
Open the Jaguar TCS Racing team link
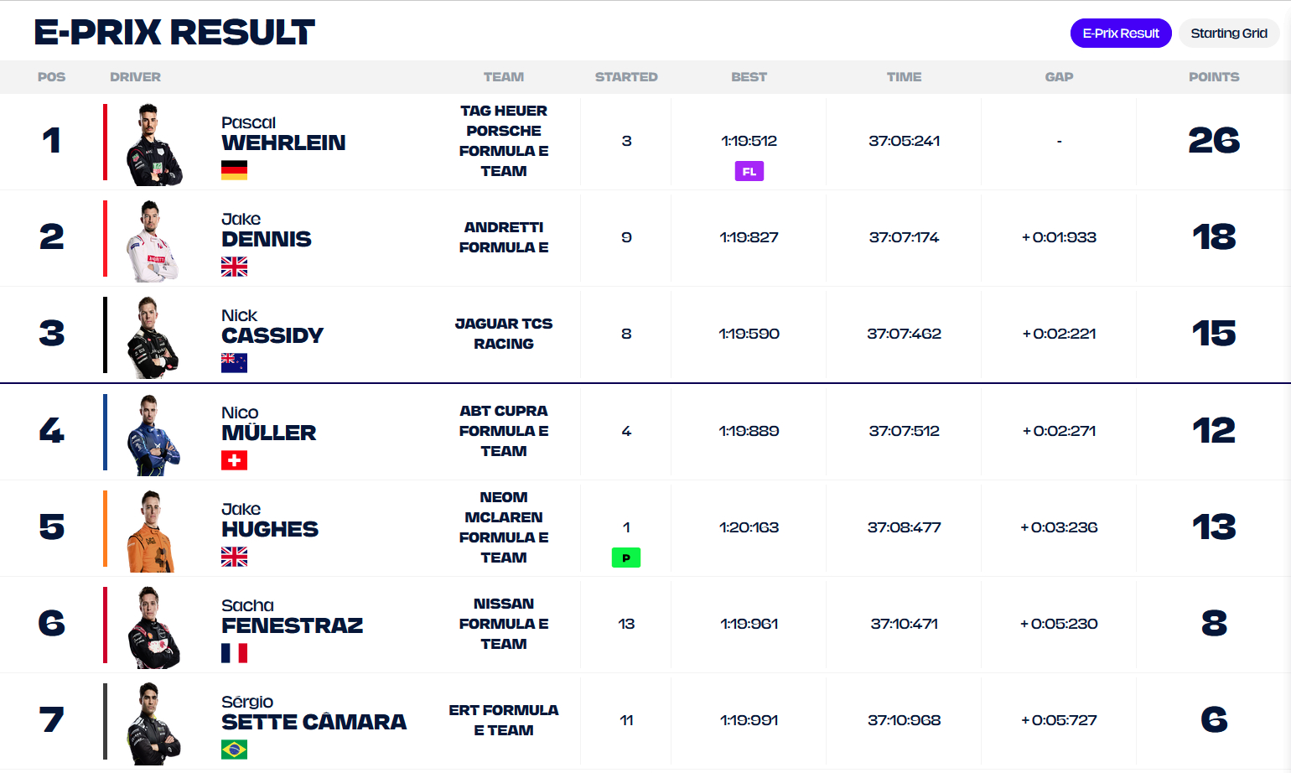tap(504, 334)
